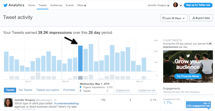Click the 2.1% engagement rate in the tweet row

click(153, 100)
